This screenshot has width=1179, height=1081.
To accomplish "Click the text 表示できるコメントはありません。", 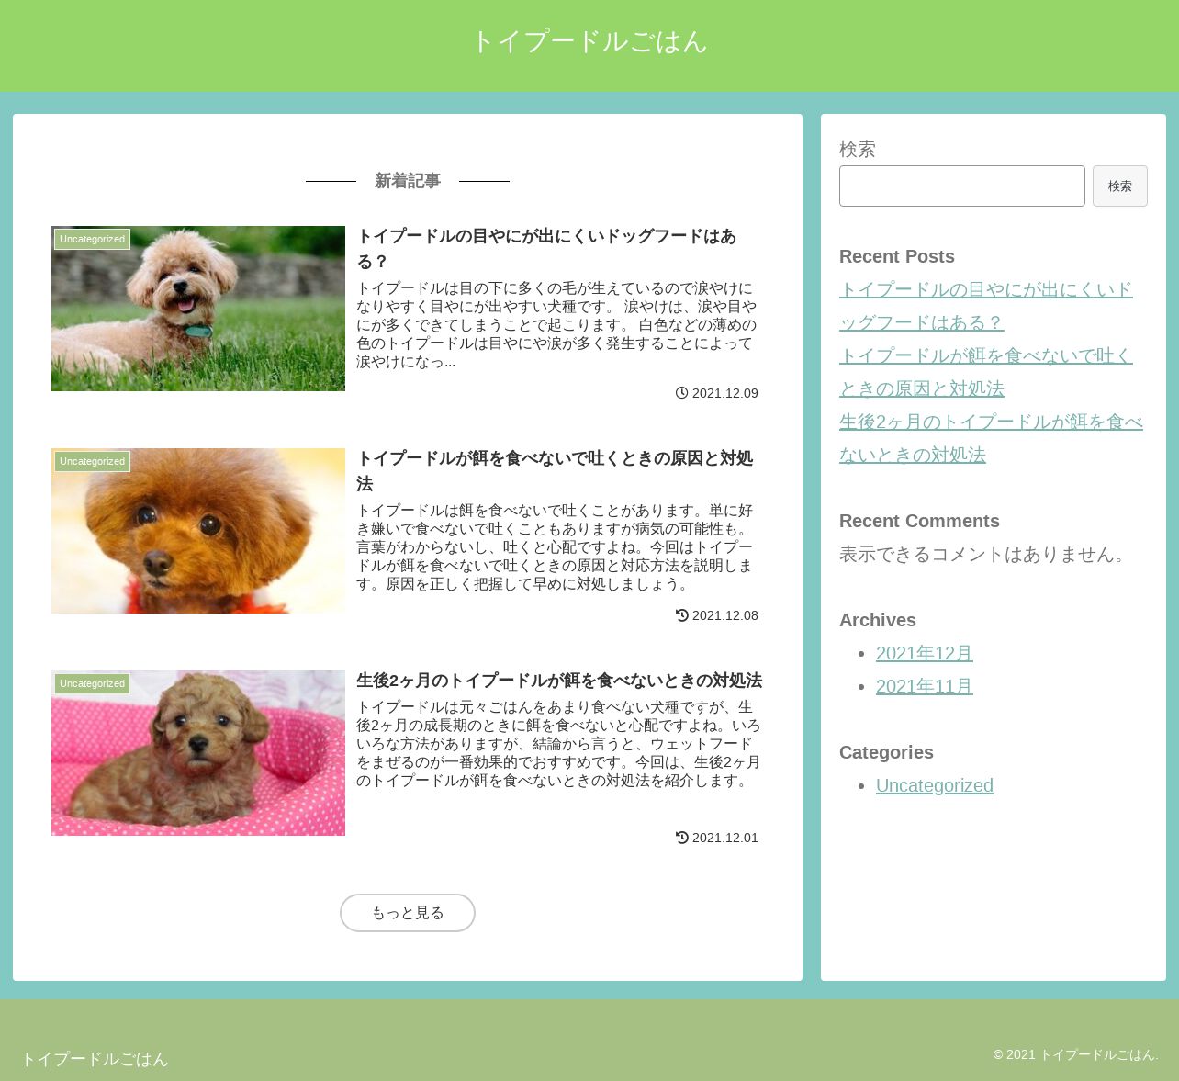I will pyautogui.click(x=986, y=554).
